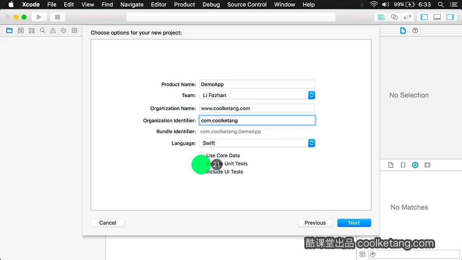Open the File Template library icon
The image size is (462, 260).
391,165
